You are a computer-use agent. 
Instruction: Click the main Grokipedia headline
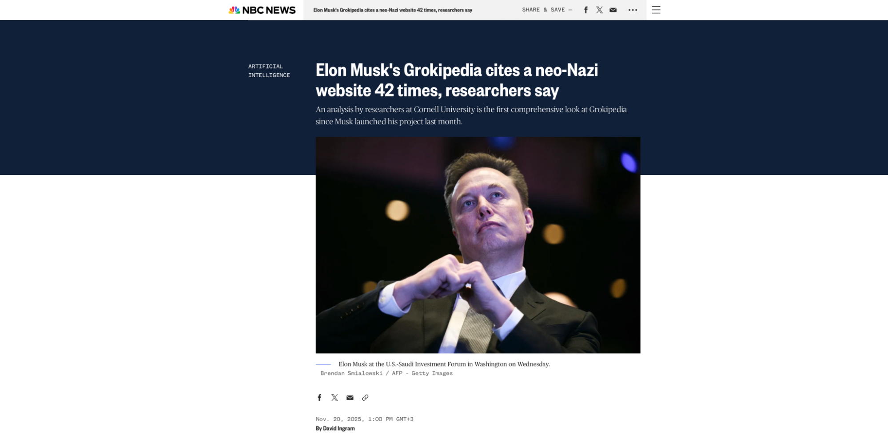457,80
